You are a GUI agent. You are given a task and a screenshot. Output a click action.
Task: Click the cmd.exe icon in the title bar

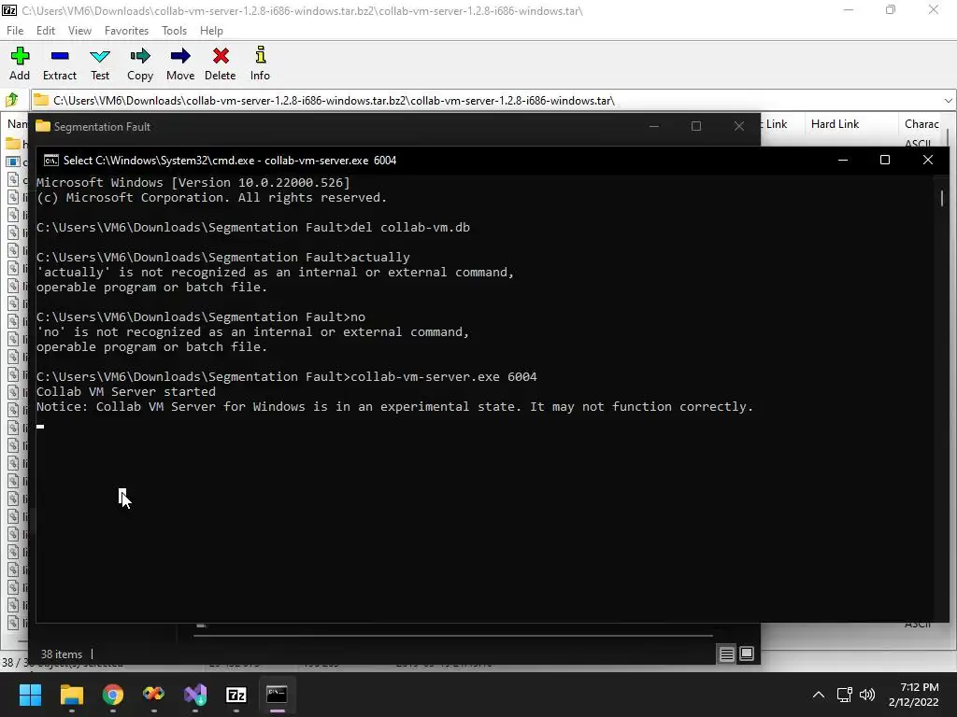(51, 161)
